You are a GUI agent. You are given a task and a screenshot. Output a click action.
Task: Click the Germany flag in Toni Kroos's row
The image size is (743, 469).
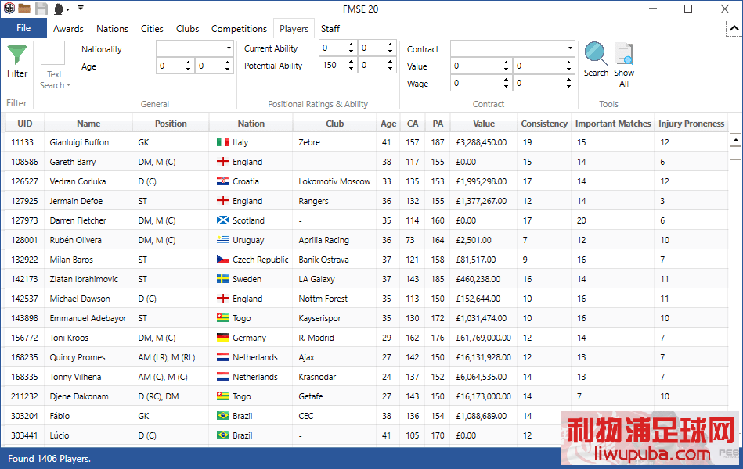pyautogui.click(x=223, y=338)
